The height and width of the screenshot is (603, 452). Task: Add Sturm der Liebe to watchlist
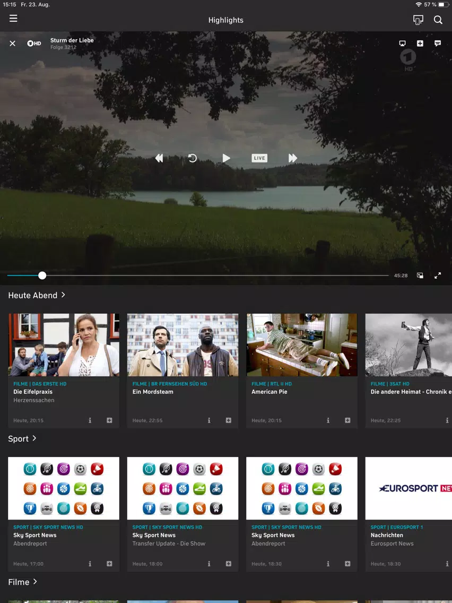(x=420, y=44)
